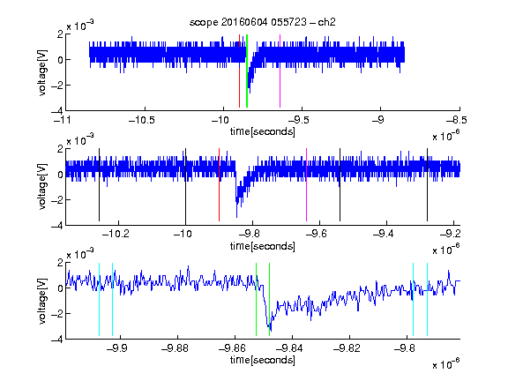The image size is (508, 381).
Task: Click the '-9.6' tick label on middle plot
Action: tap(317, 234)
